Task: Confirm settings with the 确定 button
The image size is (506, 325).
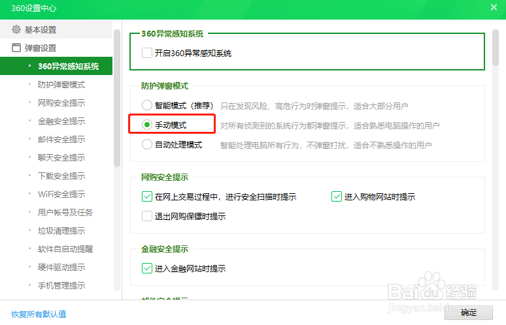Action: coord(469,313)
